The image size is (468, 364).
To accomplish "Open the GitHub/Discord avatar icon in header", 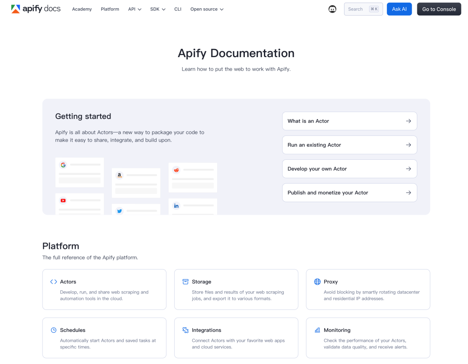I will point(332,9).
